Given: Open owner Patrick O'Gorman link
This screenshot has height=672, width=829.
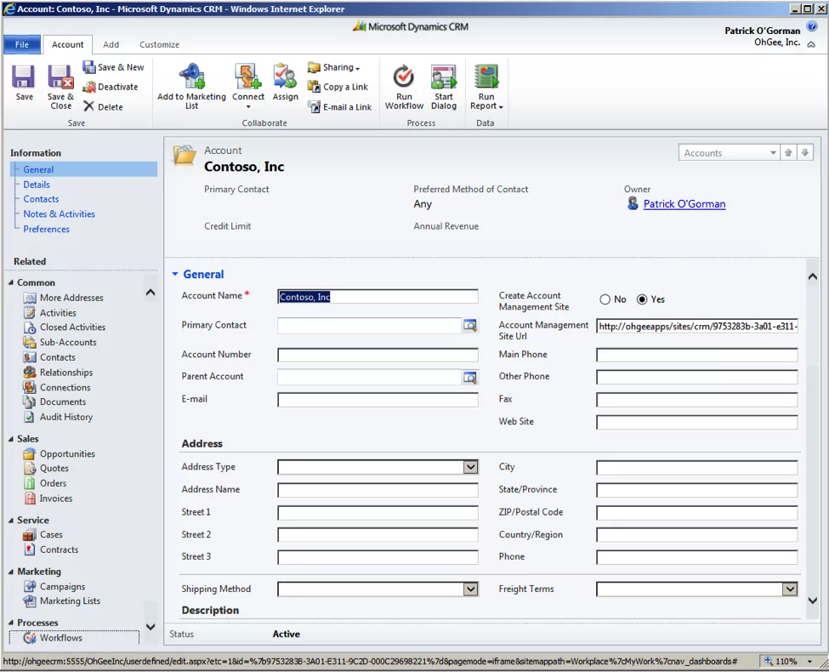Looking at the screenshot, I should coord(684,203).
